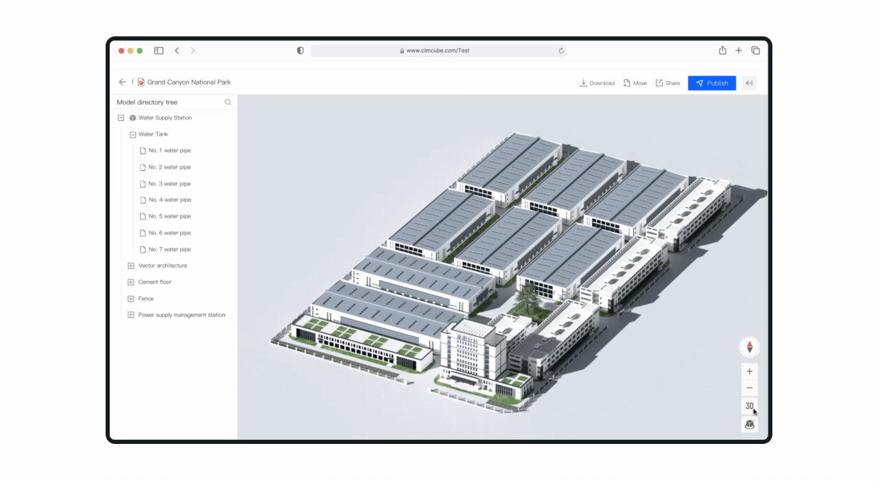The height and width of the screenshot is (481, 878).
Task: Select the Vector architecture label
Action: coord(163,266)
